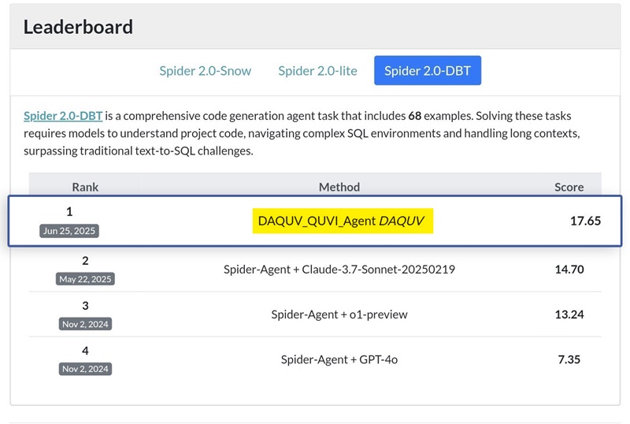Viewport: 630px width, 424px height.
Task: Click the Method column header
Action: (339, 187)
